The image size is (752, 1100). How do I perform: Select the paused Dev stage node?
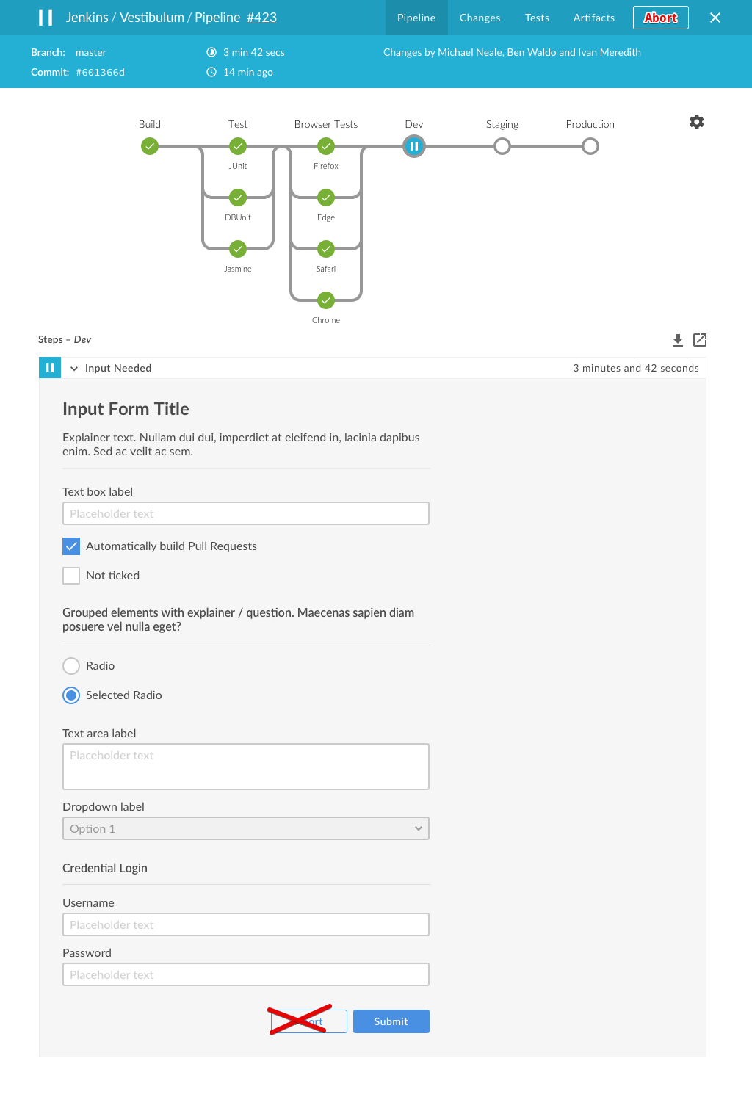pyautogui.click(x=414, y=146)
